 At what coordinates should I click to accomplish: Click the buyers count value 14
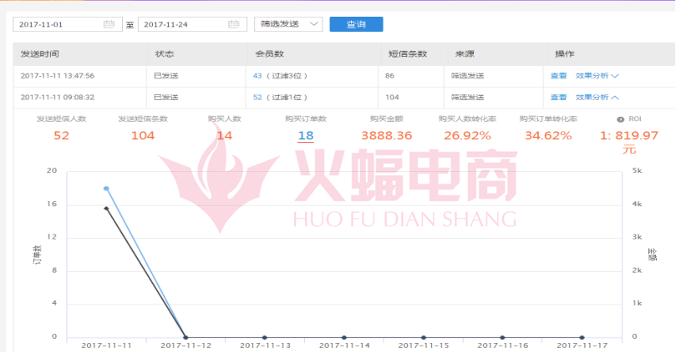point(225,135)
